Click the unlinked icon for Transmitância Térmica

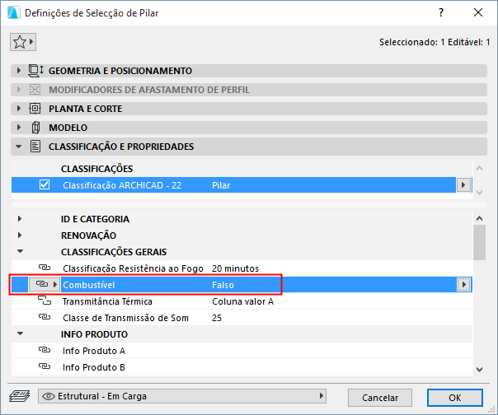[x=45, y=301]
